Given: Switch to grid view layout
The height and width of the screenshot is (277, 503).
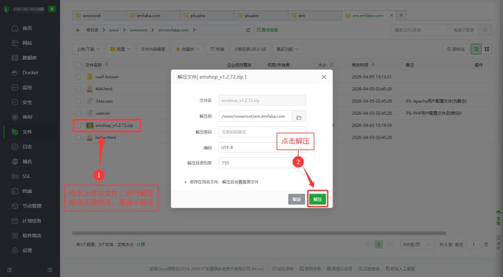Looking at the screenshot, I should [487, 49].
